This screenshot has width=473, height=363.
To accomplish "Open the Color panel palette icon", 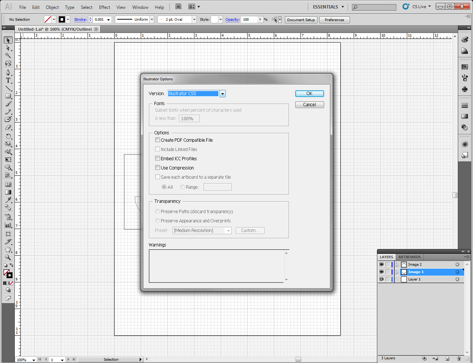I will [465, 40].
